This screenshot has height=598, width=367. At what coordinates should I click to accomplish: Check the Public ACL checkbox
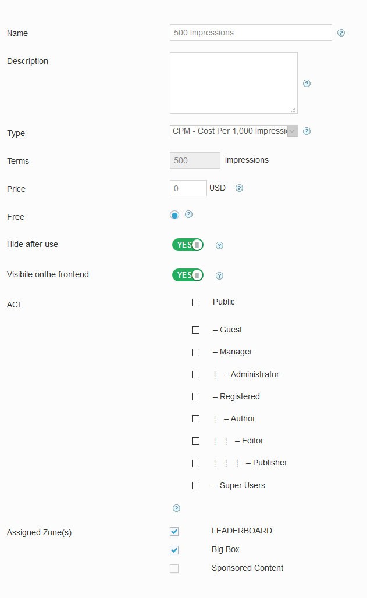tap(195, 302)
